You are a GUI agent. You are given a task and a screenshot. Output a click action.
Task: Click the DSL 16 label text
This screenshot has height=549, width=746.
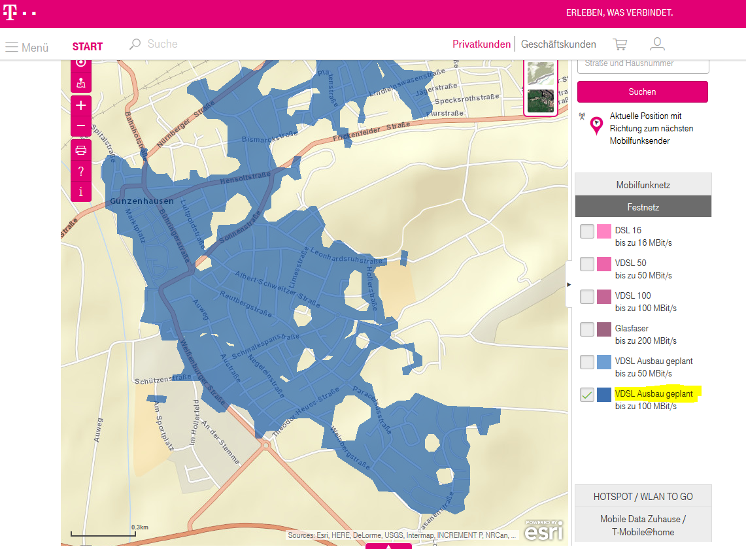pyautogui.click(x=628, y=230)
